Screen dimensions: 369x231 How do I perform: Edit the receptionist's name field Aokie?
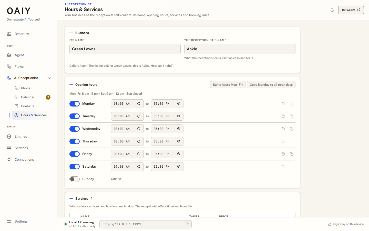point(240,49)
